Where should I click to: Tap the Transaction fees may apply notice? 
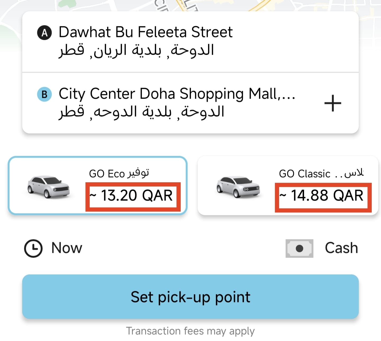click(x=190, y=331)
